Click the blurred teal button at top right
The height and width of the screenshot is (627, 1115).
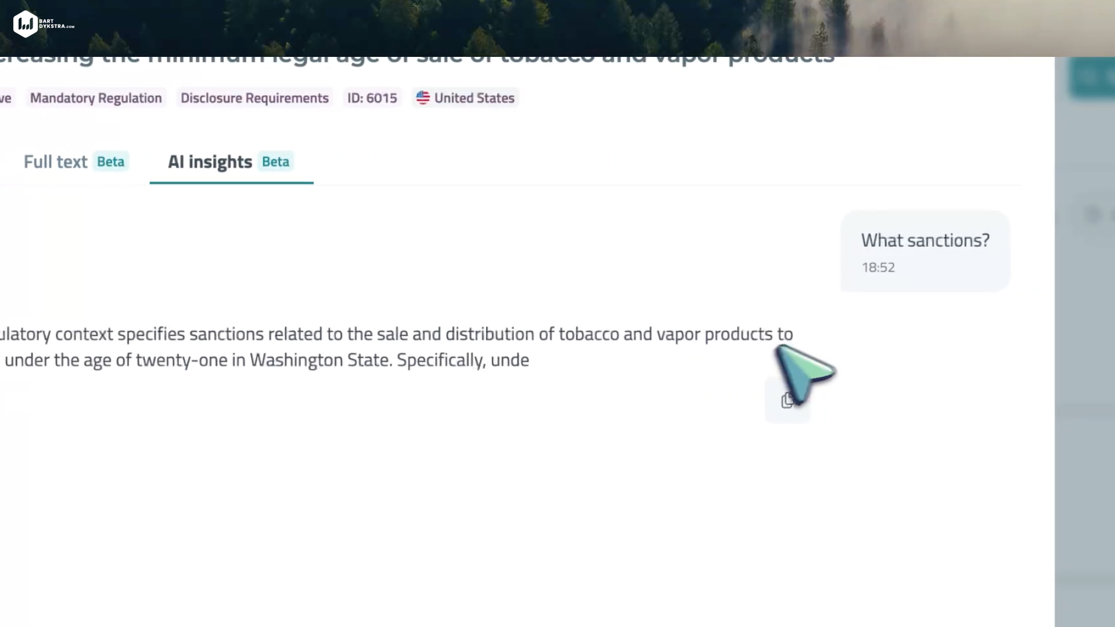click(1093, 77)
